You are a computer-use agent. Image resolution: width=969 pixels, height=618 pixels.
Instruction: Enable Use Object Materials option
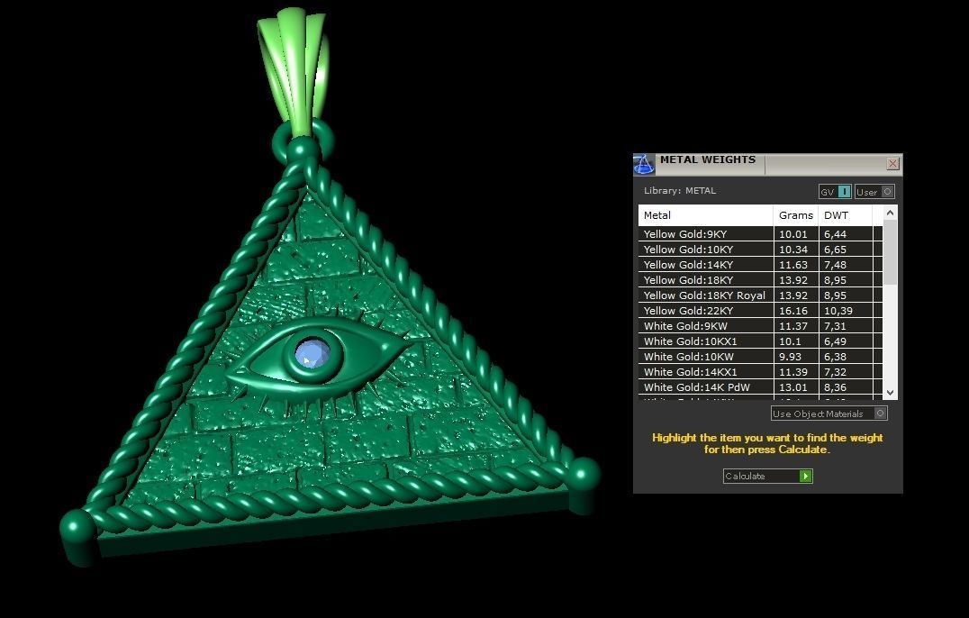click(829, 414)
